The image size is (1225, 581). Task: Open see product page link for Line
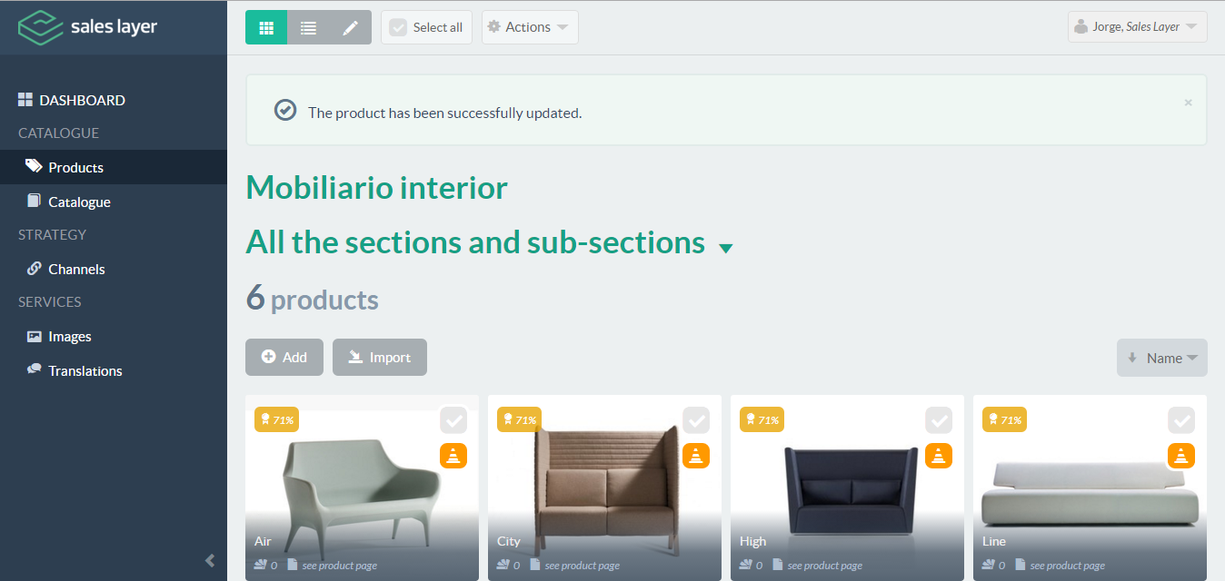tap(1068, 566)
